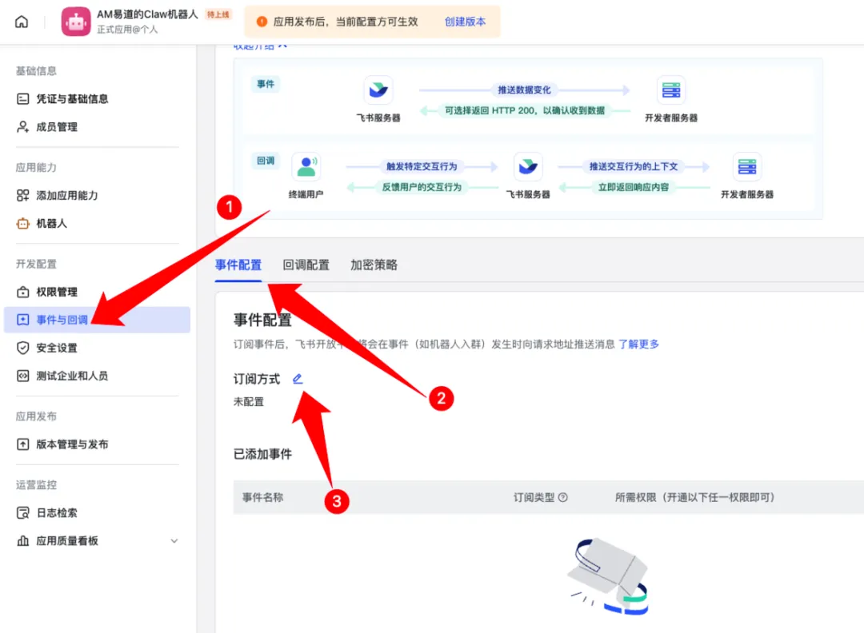This screenshot has width=864, height=633.
Task: Select 事件与回调 in sidebar
Action: point(62,320)
